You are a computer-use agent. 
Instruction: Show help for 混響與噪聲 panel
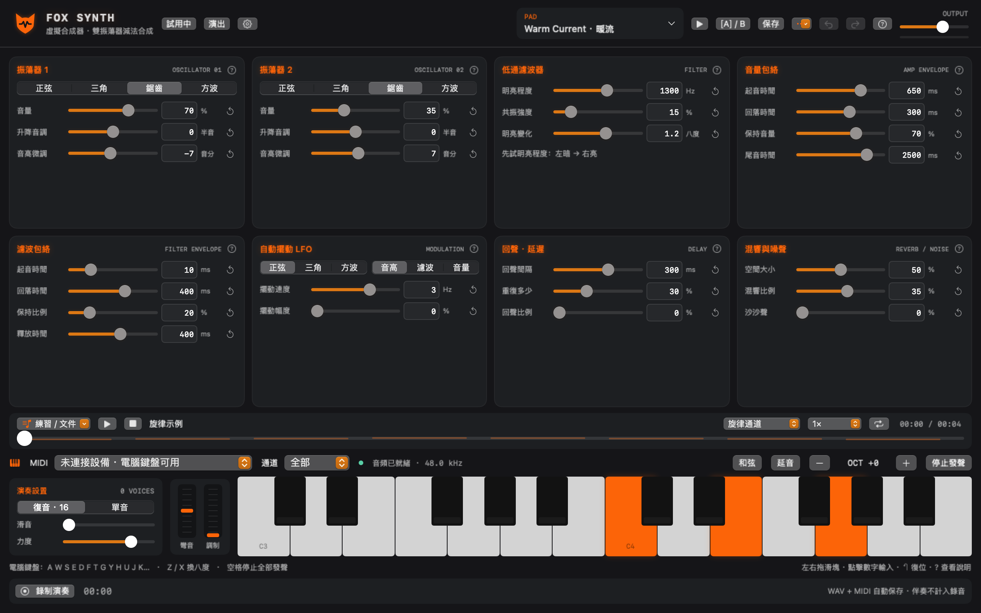(x=959, y=249)
